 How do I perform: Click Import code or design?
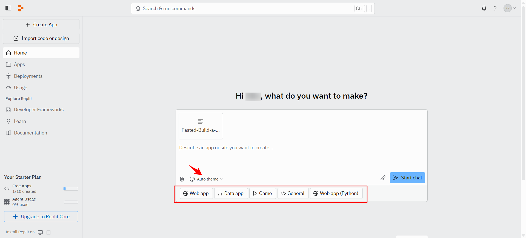(x=41, y=38)
